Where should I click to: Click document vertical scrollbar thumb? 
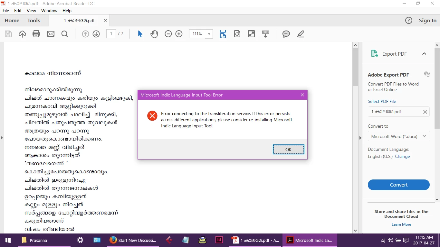pyautogui.click(x=356, y=67)
